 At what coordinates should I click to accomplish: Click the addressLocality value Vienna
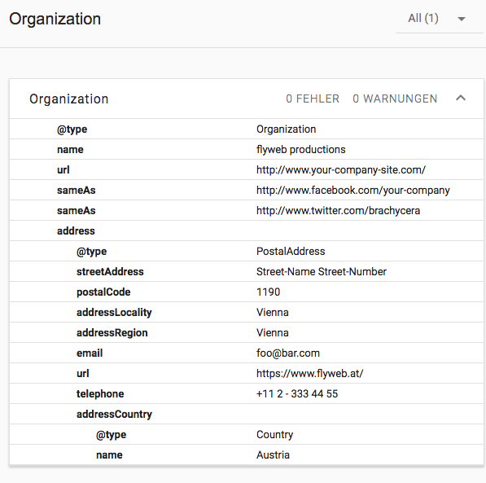(273, 313)
